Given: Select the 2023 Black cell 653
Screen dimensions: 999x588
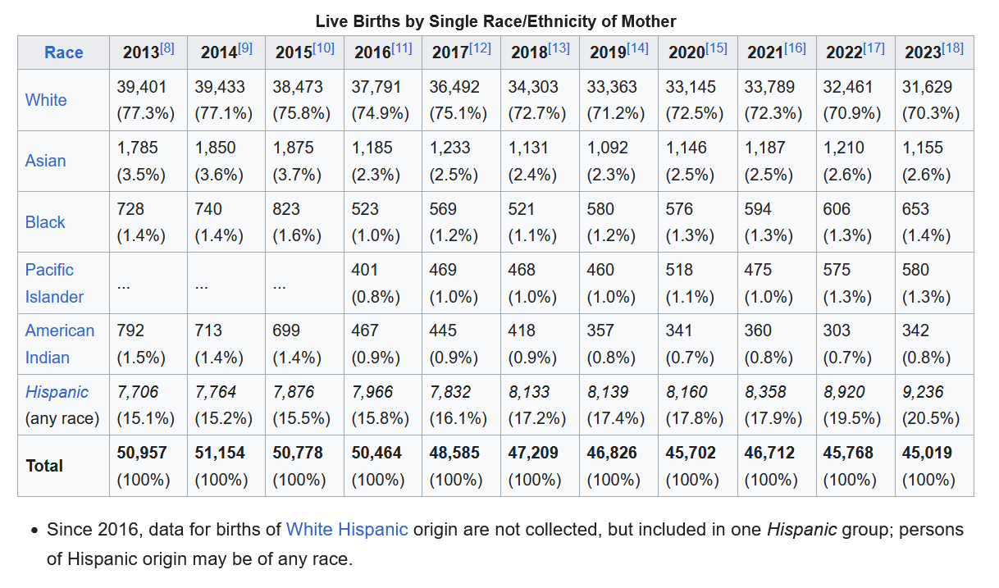Looking at the screenshot, I should pos(934,222).
